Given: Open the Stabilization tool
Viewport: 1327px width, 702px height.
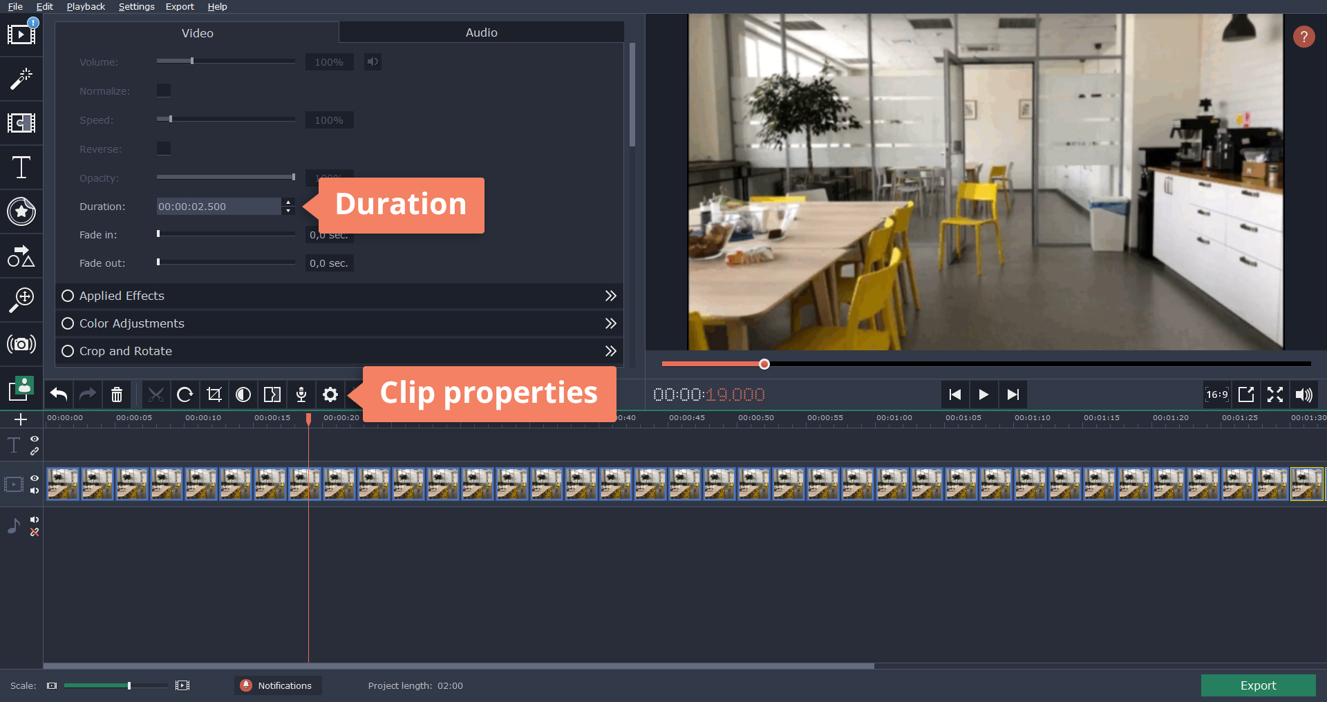Looking at the screenshot, I should (x=22, y=344).
